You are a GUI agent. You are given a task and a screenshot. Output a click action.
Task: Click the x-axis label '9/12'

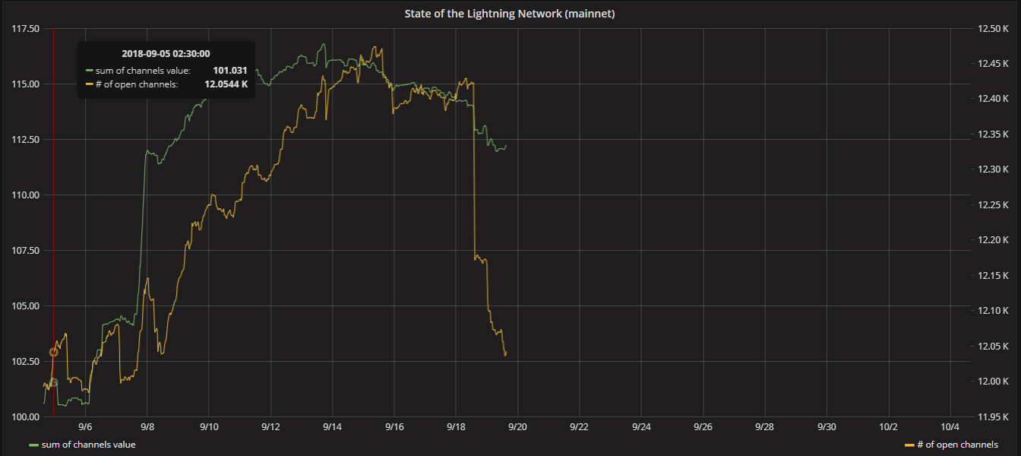click(271, 427)
